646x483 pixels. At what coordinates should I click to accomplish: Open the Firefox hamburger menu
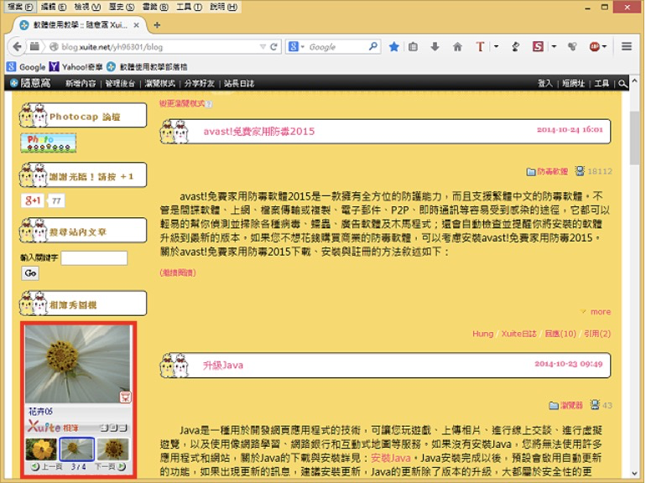(x=627, y=46)
